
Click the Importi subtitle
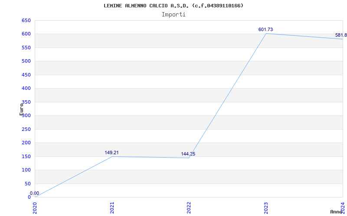(x=173, y=15)
